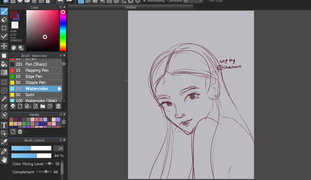Select the Watercolor (Wet) brush
The width and height of the screenshot is (311, 180).
36,100
